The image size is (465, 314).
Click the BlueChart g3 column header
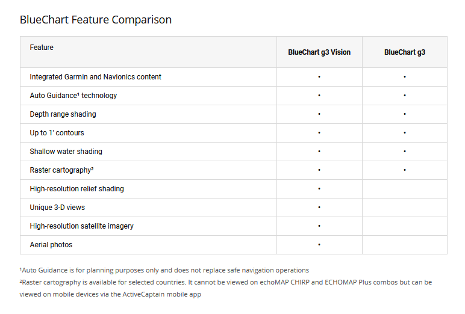pos(405,52)
